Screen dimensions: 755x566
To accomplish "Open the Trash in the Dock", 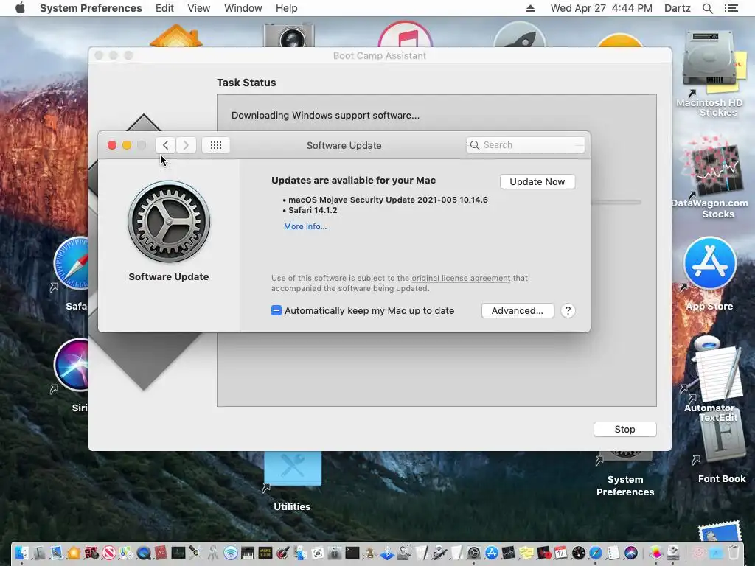I will 734,553.
